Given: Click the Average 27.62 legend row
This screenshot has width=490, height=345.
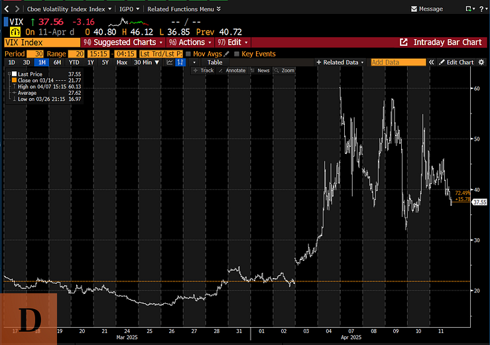Looking at the screenshot, I should coord(46,93).
